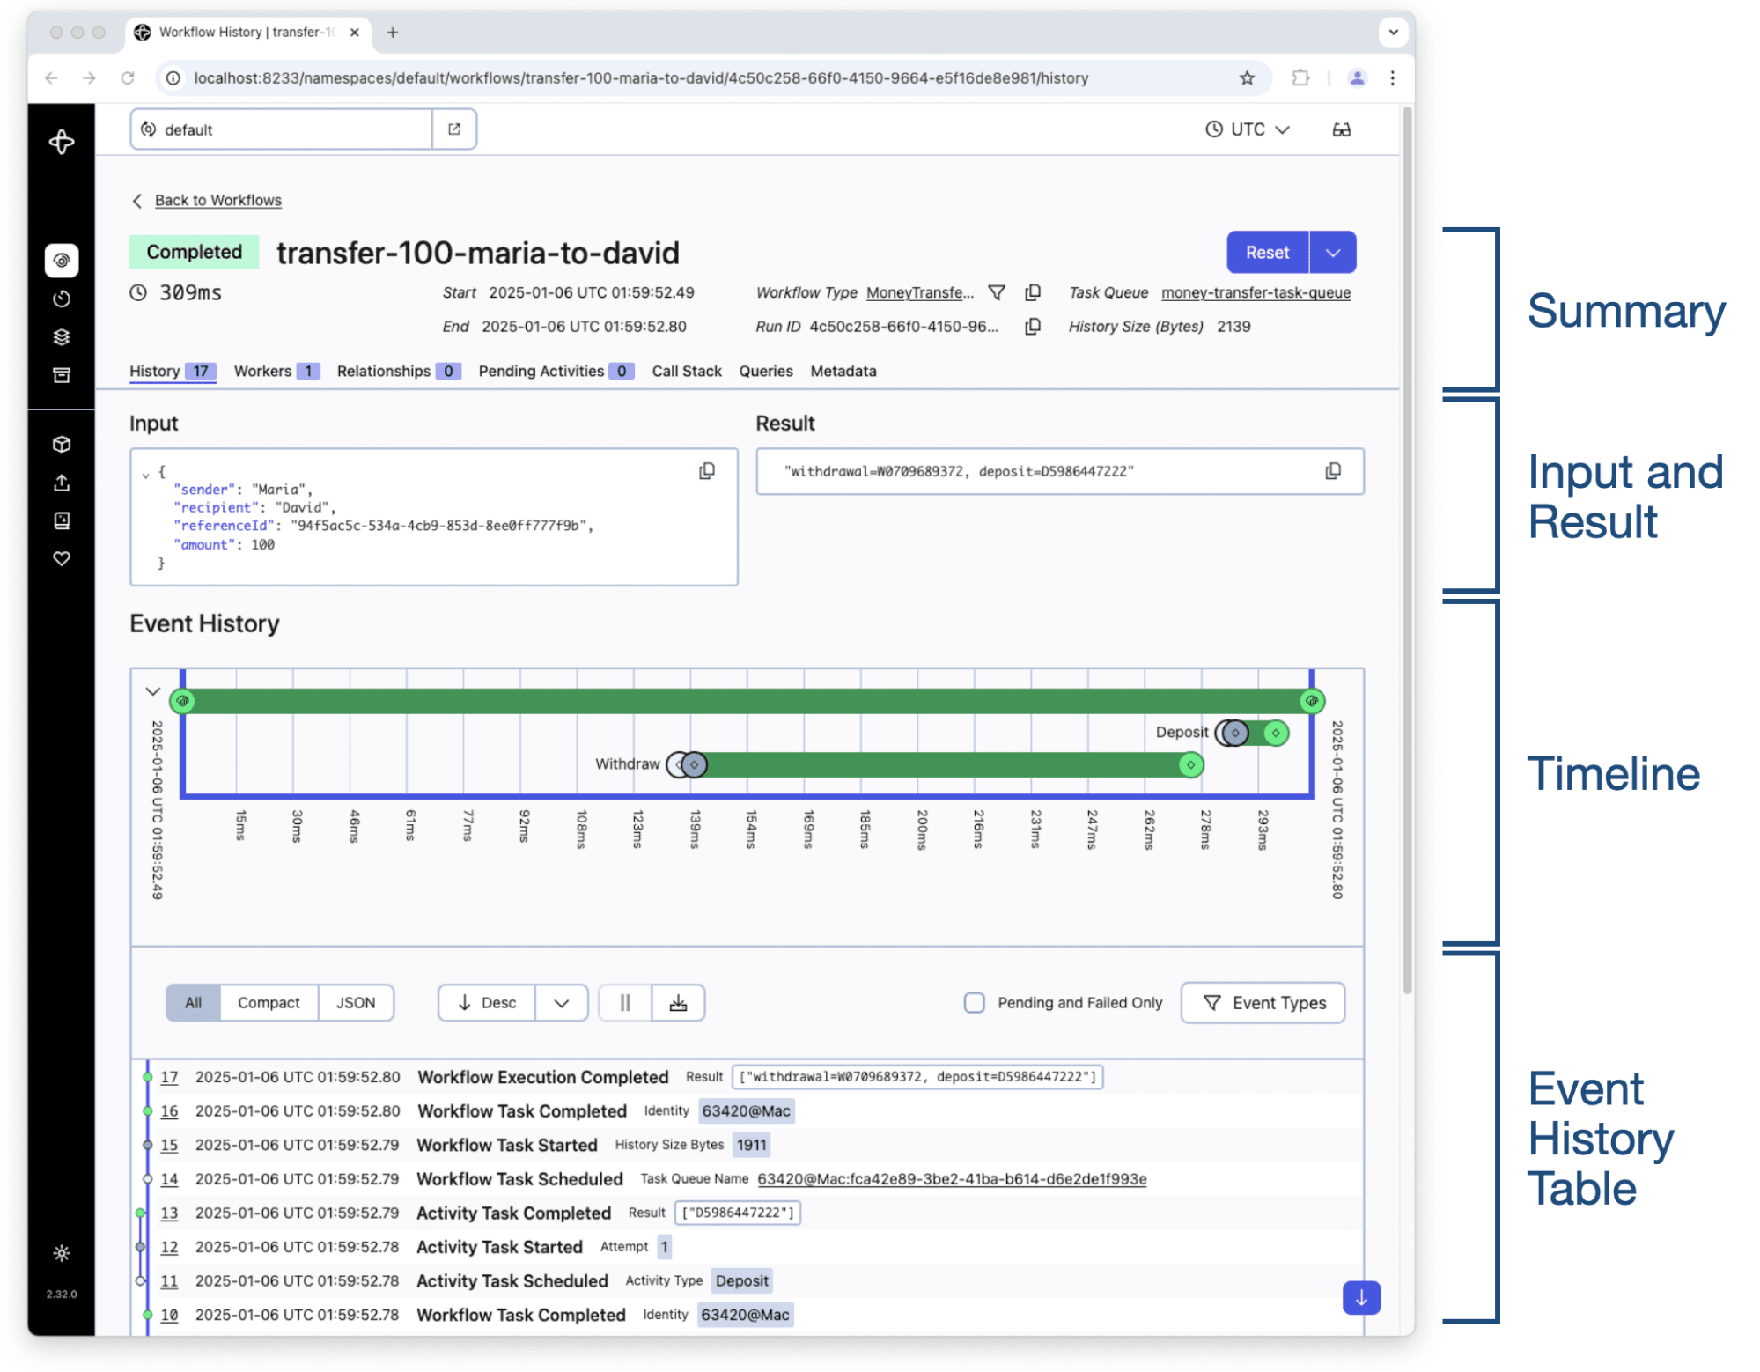The height and width of the screenshot is (1372, 1760).
Task: Open the Event Types filter
Action: (1263, 1003)
